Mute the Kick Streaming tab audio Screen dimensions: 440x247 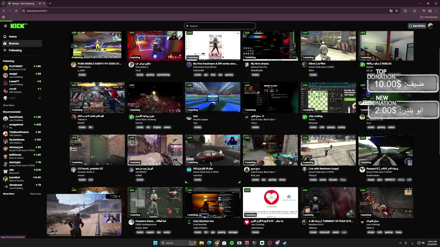[x=40, y=3]
